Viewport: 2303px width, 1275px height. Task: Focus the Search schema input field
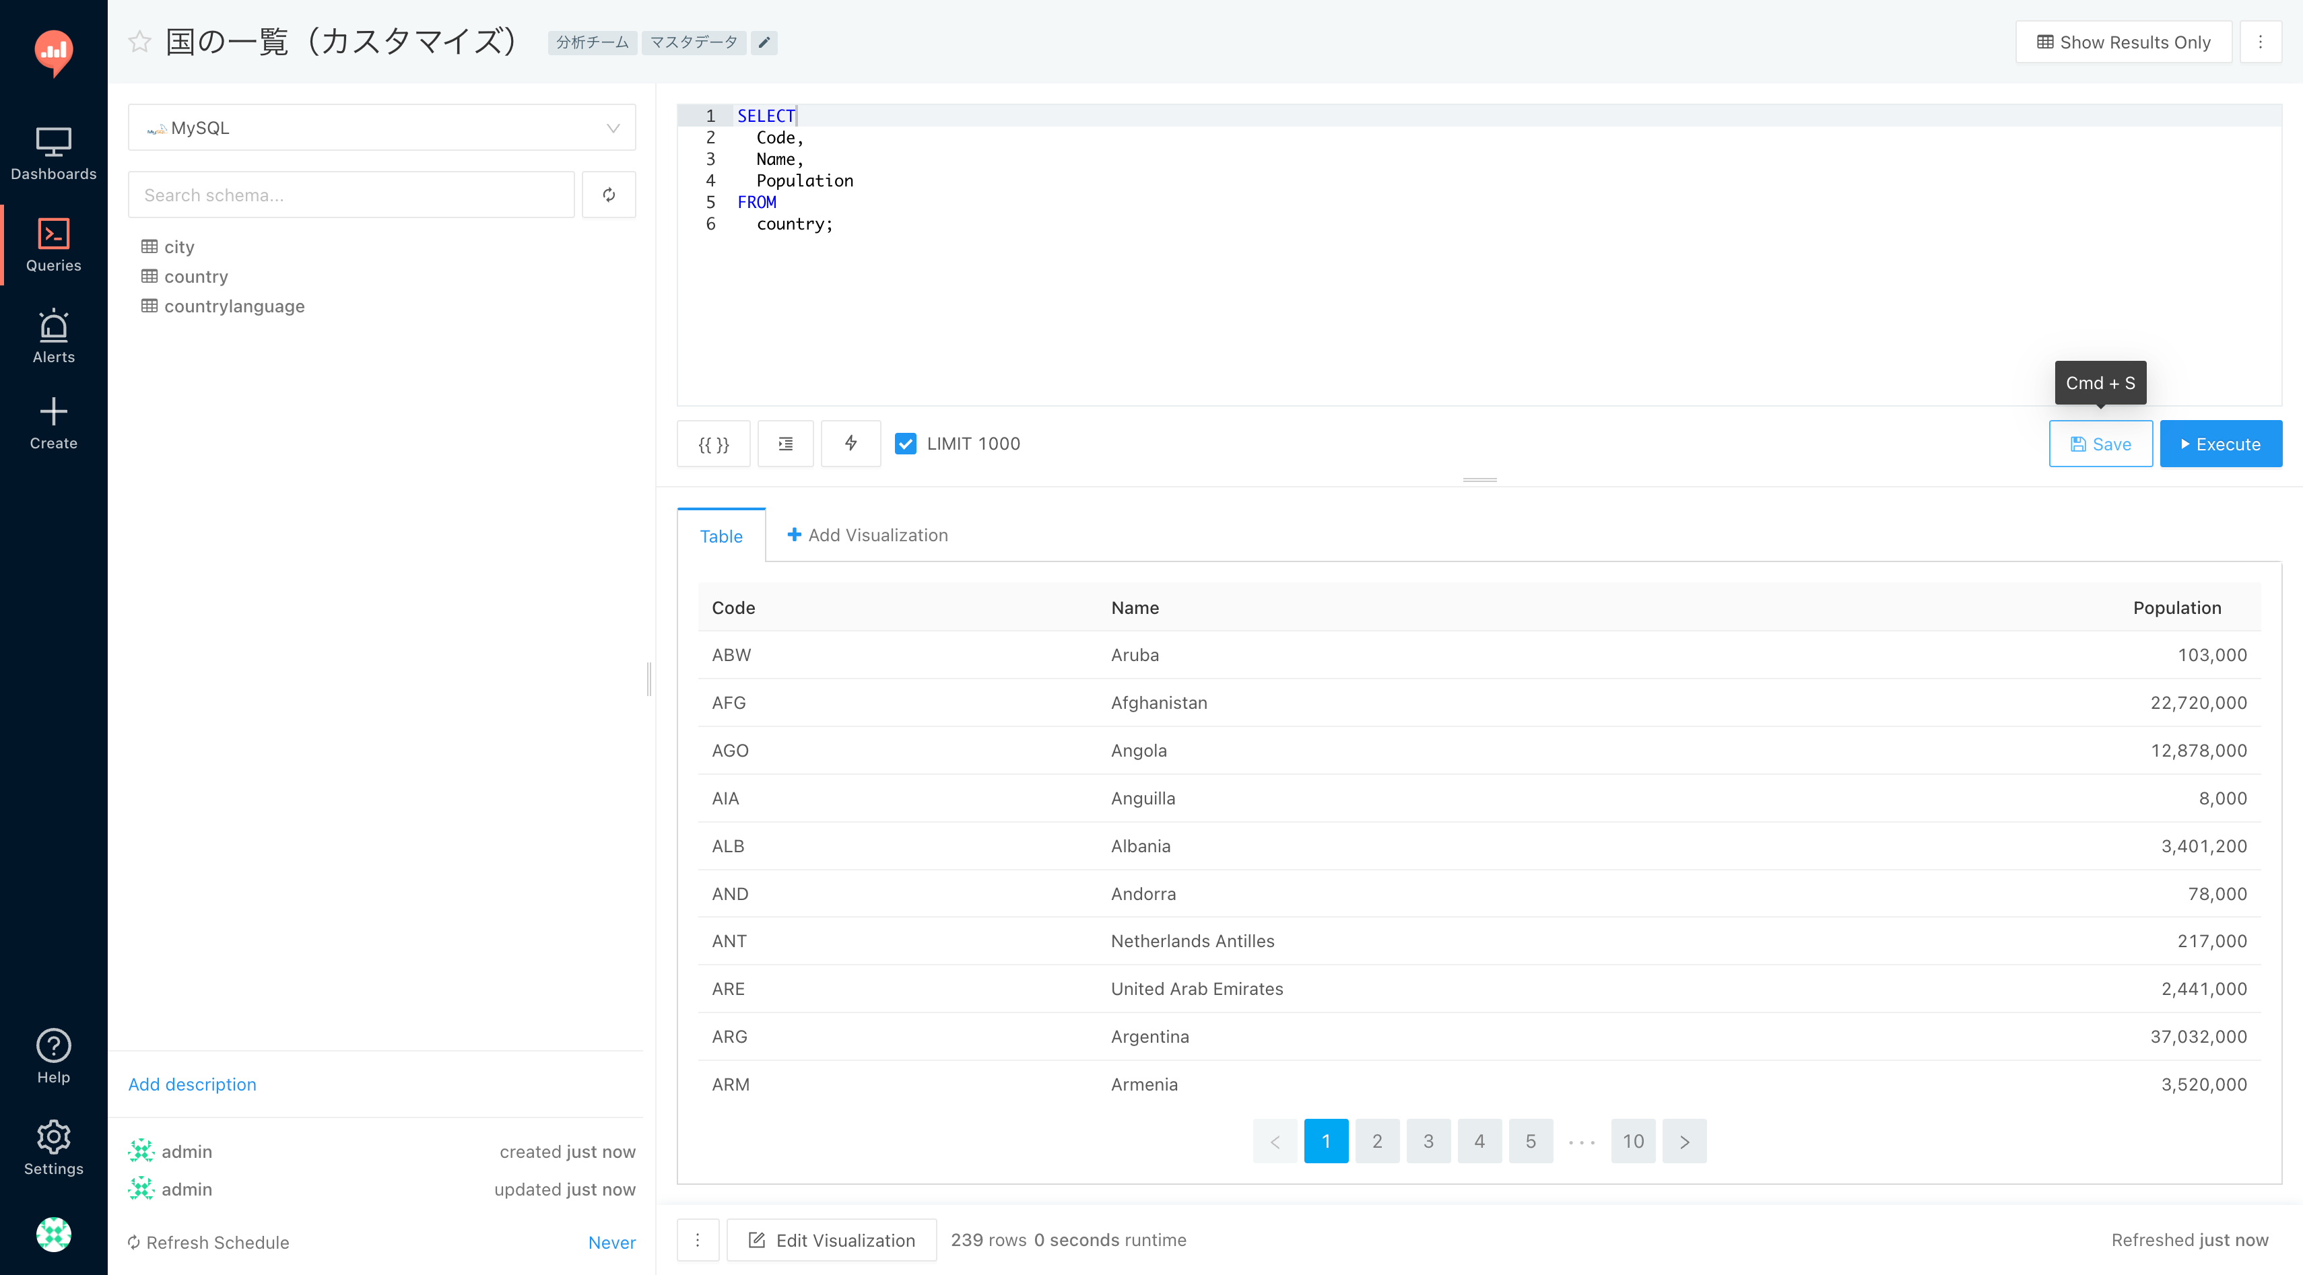click(352, 195)
